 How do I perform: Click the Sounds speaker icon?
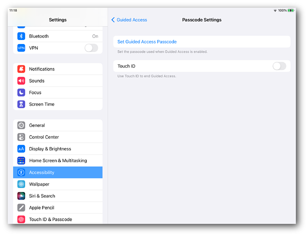pos(21,80)
